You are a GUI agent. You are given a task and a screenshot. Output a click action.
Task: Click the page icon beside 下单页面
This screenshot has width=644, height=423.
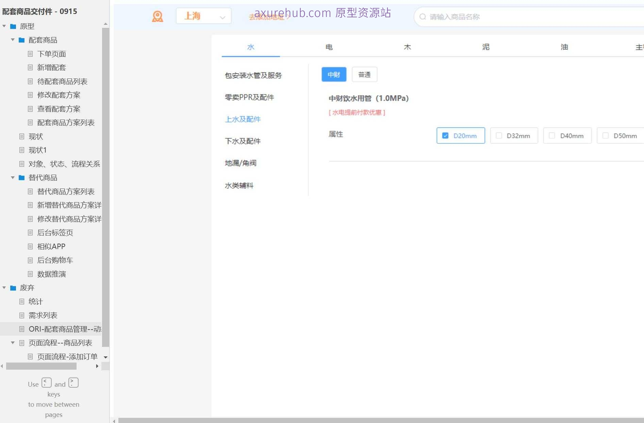[30, 54]
